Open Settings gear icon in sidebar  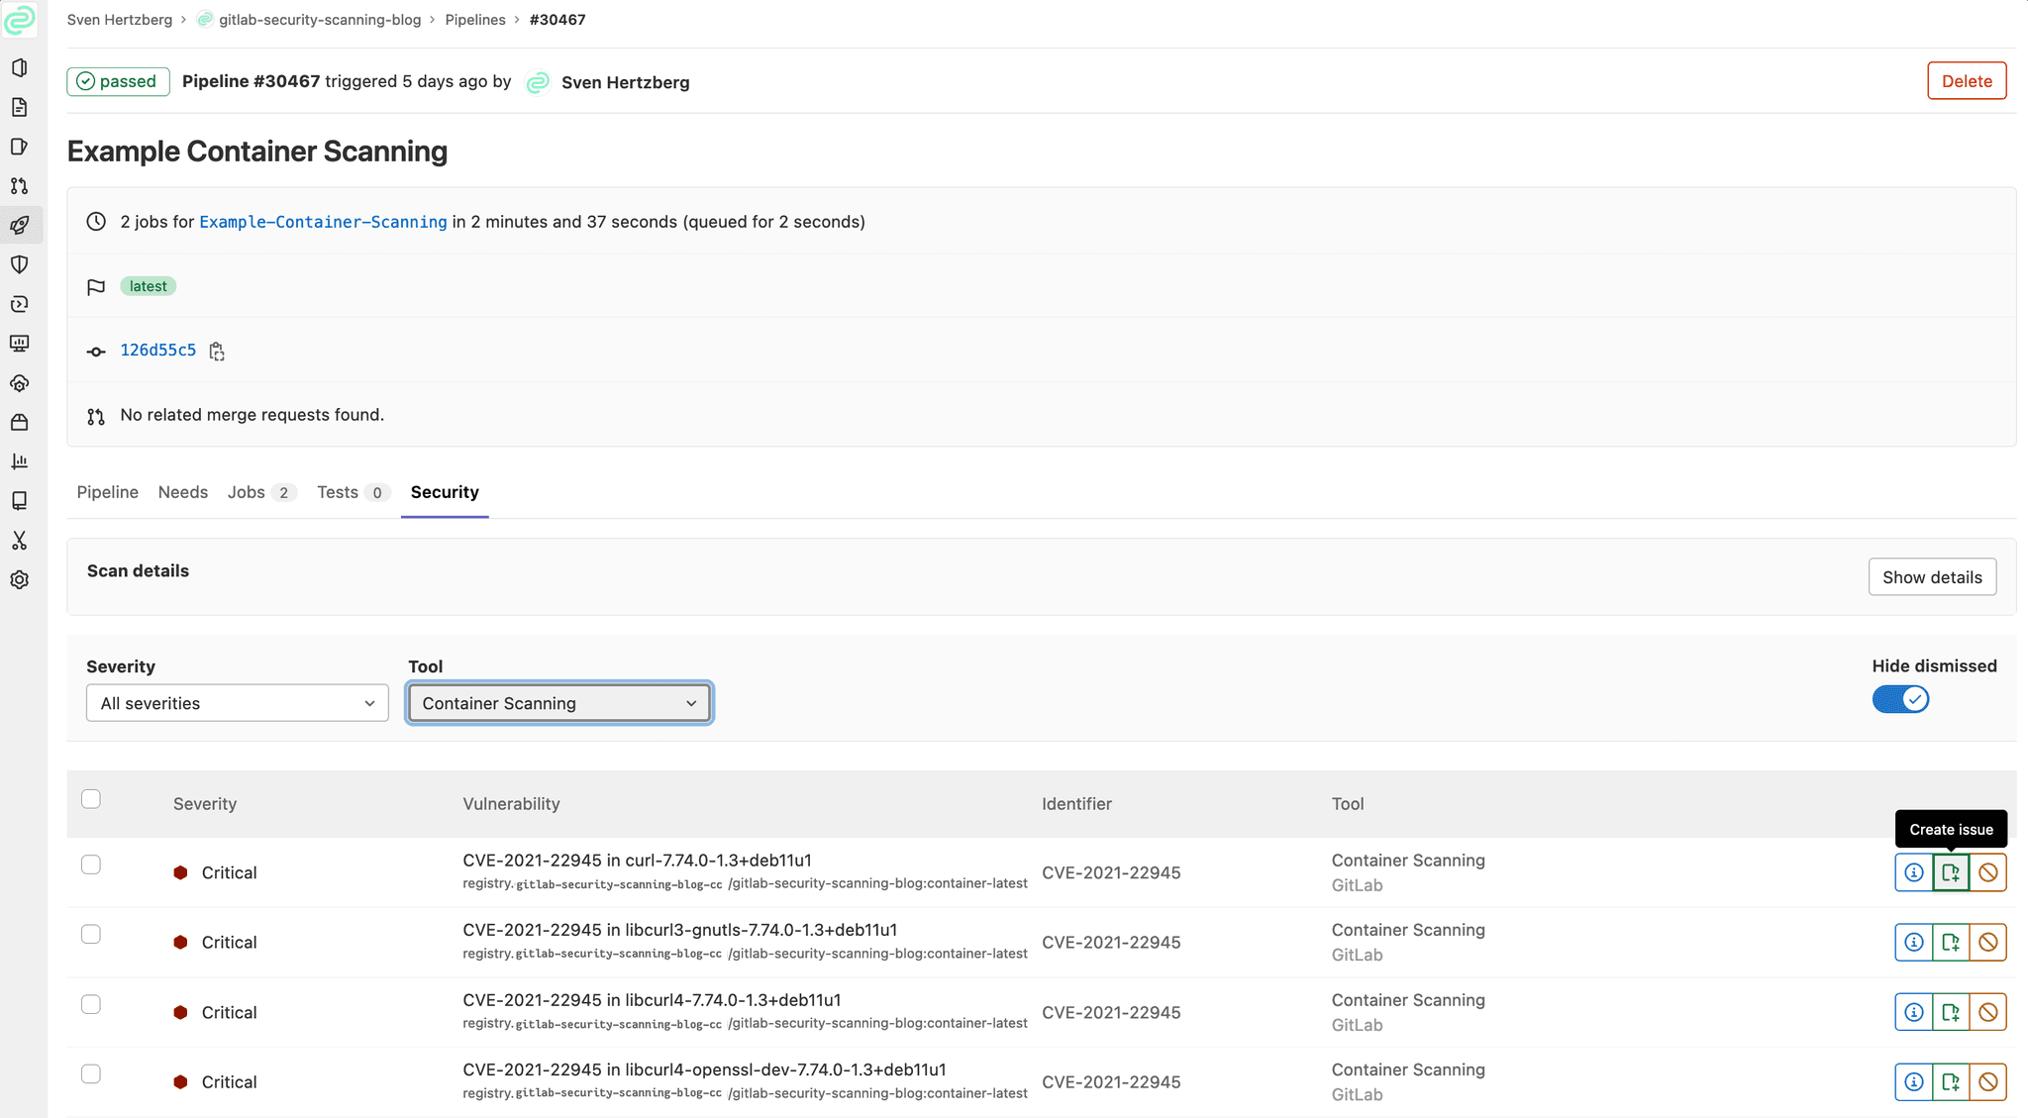(19, 580)
